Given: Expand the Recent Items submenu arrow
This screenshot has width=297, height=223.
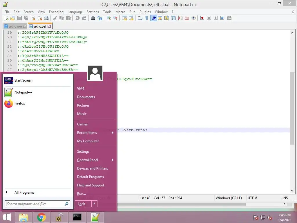Looking at the screenshot, I should (113, 132).
